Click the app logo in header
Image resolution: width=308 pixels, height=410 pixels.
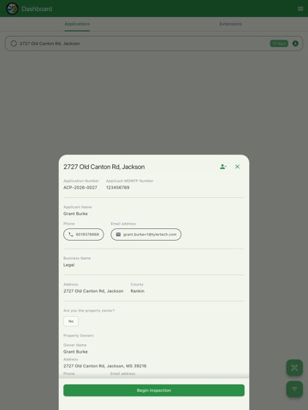12,9
